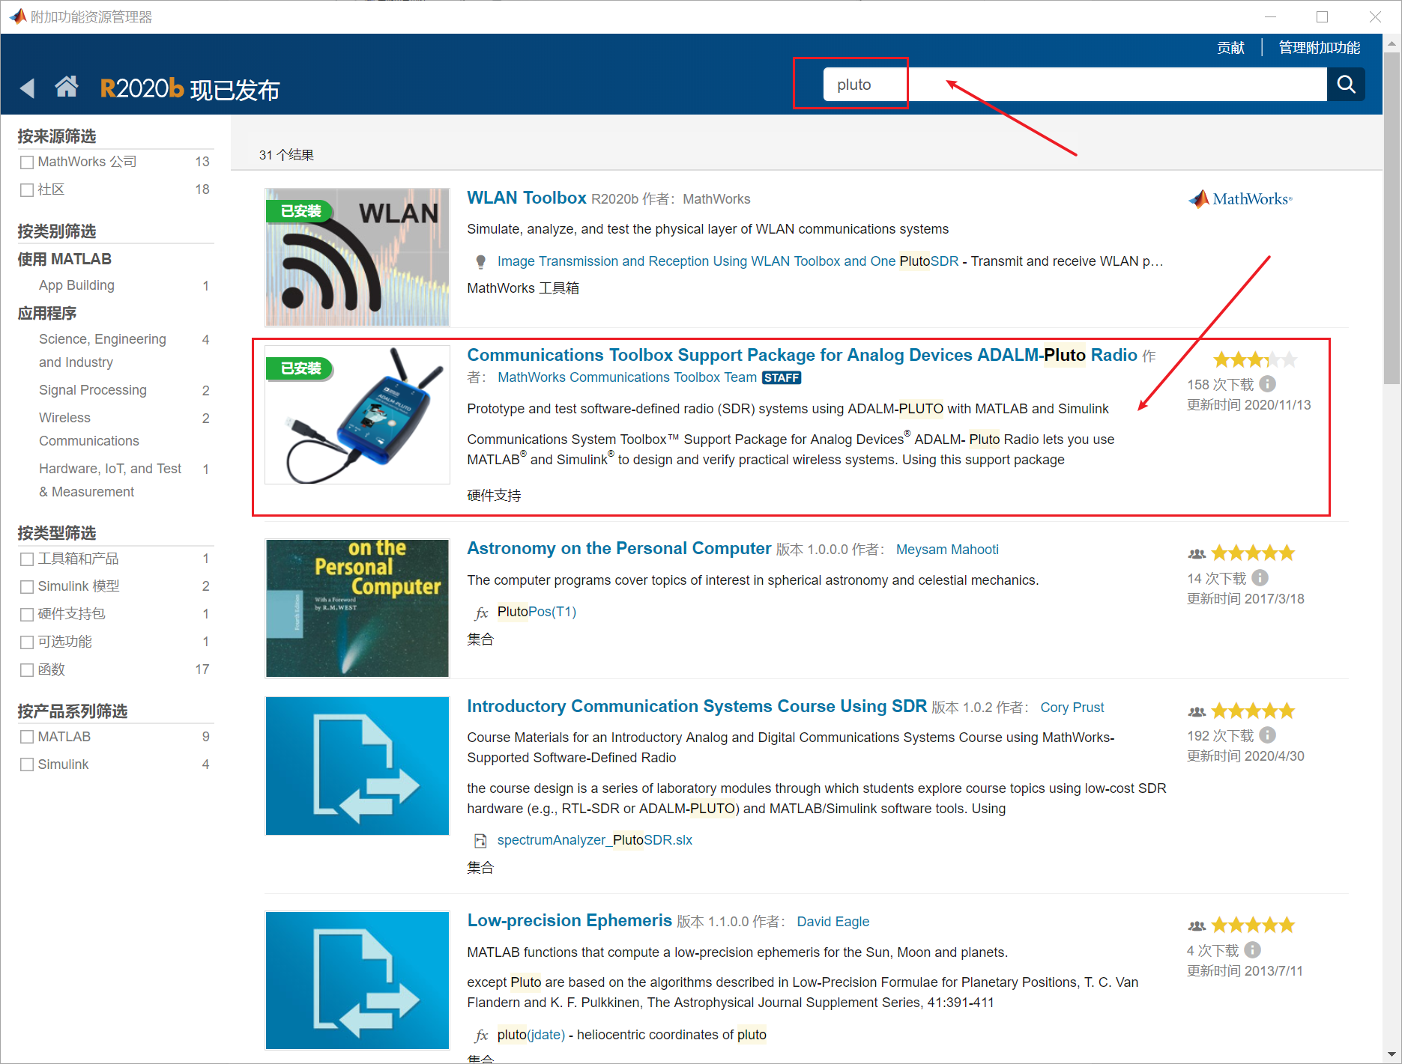The width and height of the screenshot is (1402, 1064).
Task: Open the spectrumAnalyzer_PlutoSDR.slx file link
Action: click(x=595, y=840)
